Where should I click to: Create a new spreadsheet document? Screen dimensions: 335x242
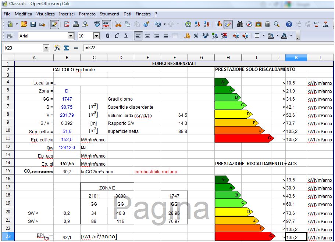pyautogui.click(x=10, y=24)
